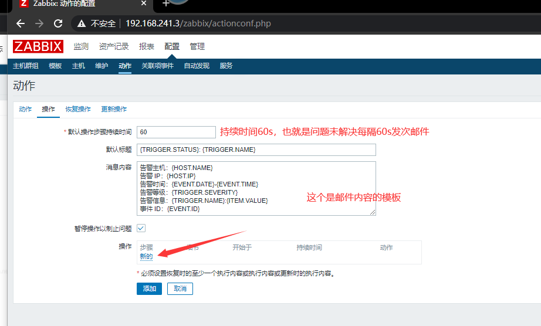This screenshot has width=541, height=326.
Task: Click the 默认操作步骤持续时间 label
Action: coord(100,132)
